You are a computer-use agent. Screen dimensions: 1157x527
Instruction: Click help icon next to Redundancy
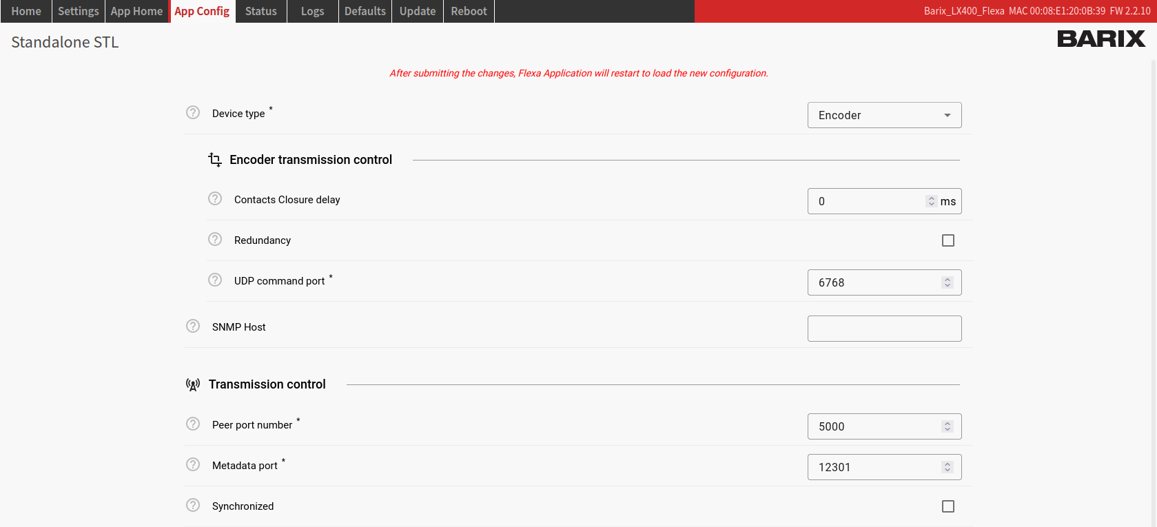tap(215, 239)
